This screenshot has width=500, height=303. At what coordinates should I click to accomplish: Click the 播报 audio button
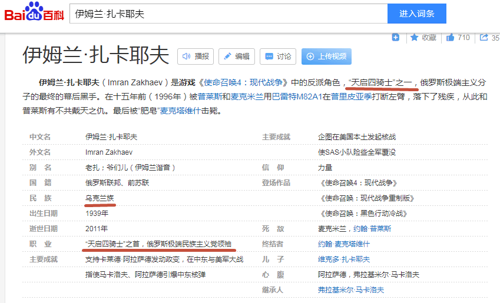[196, 56]
